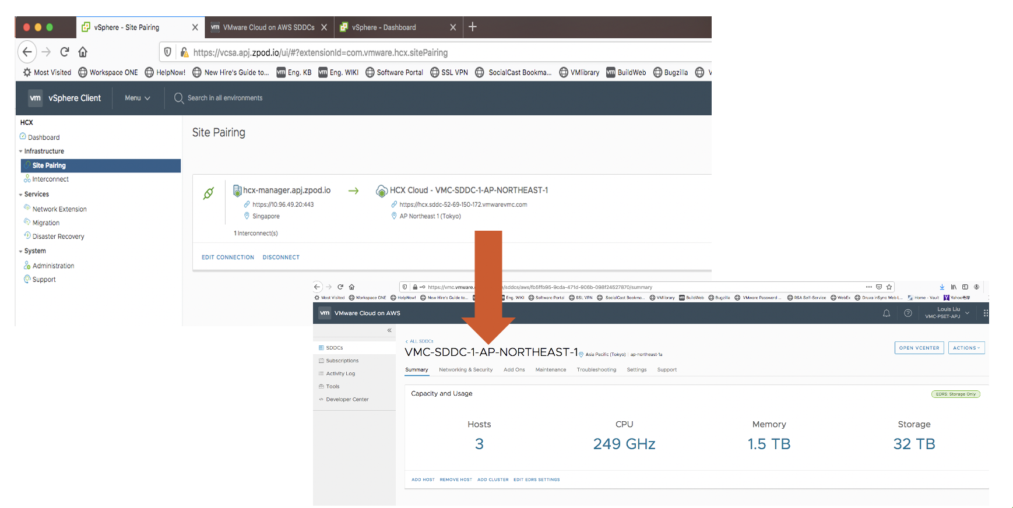Switch to the VMware Cloud on AWS SDDCs browser tab
Screen dimensions: 1013x508
point(268,27)
